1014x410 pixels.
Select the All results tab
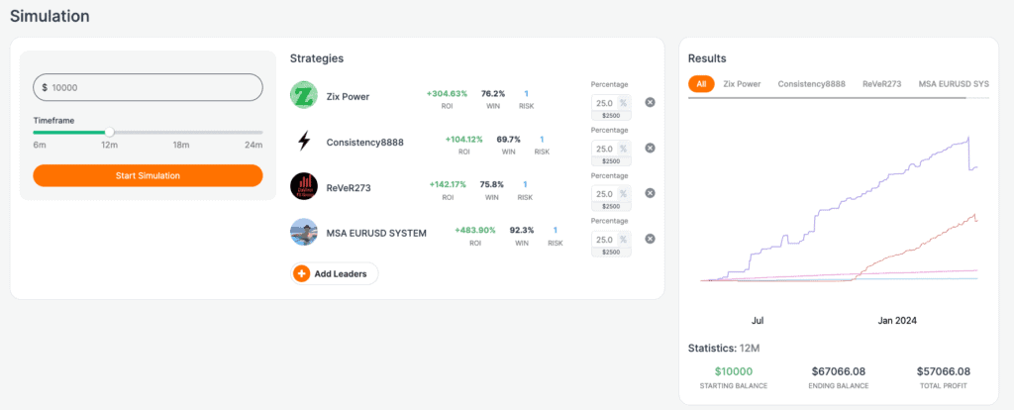[x=701, y=84]
